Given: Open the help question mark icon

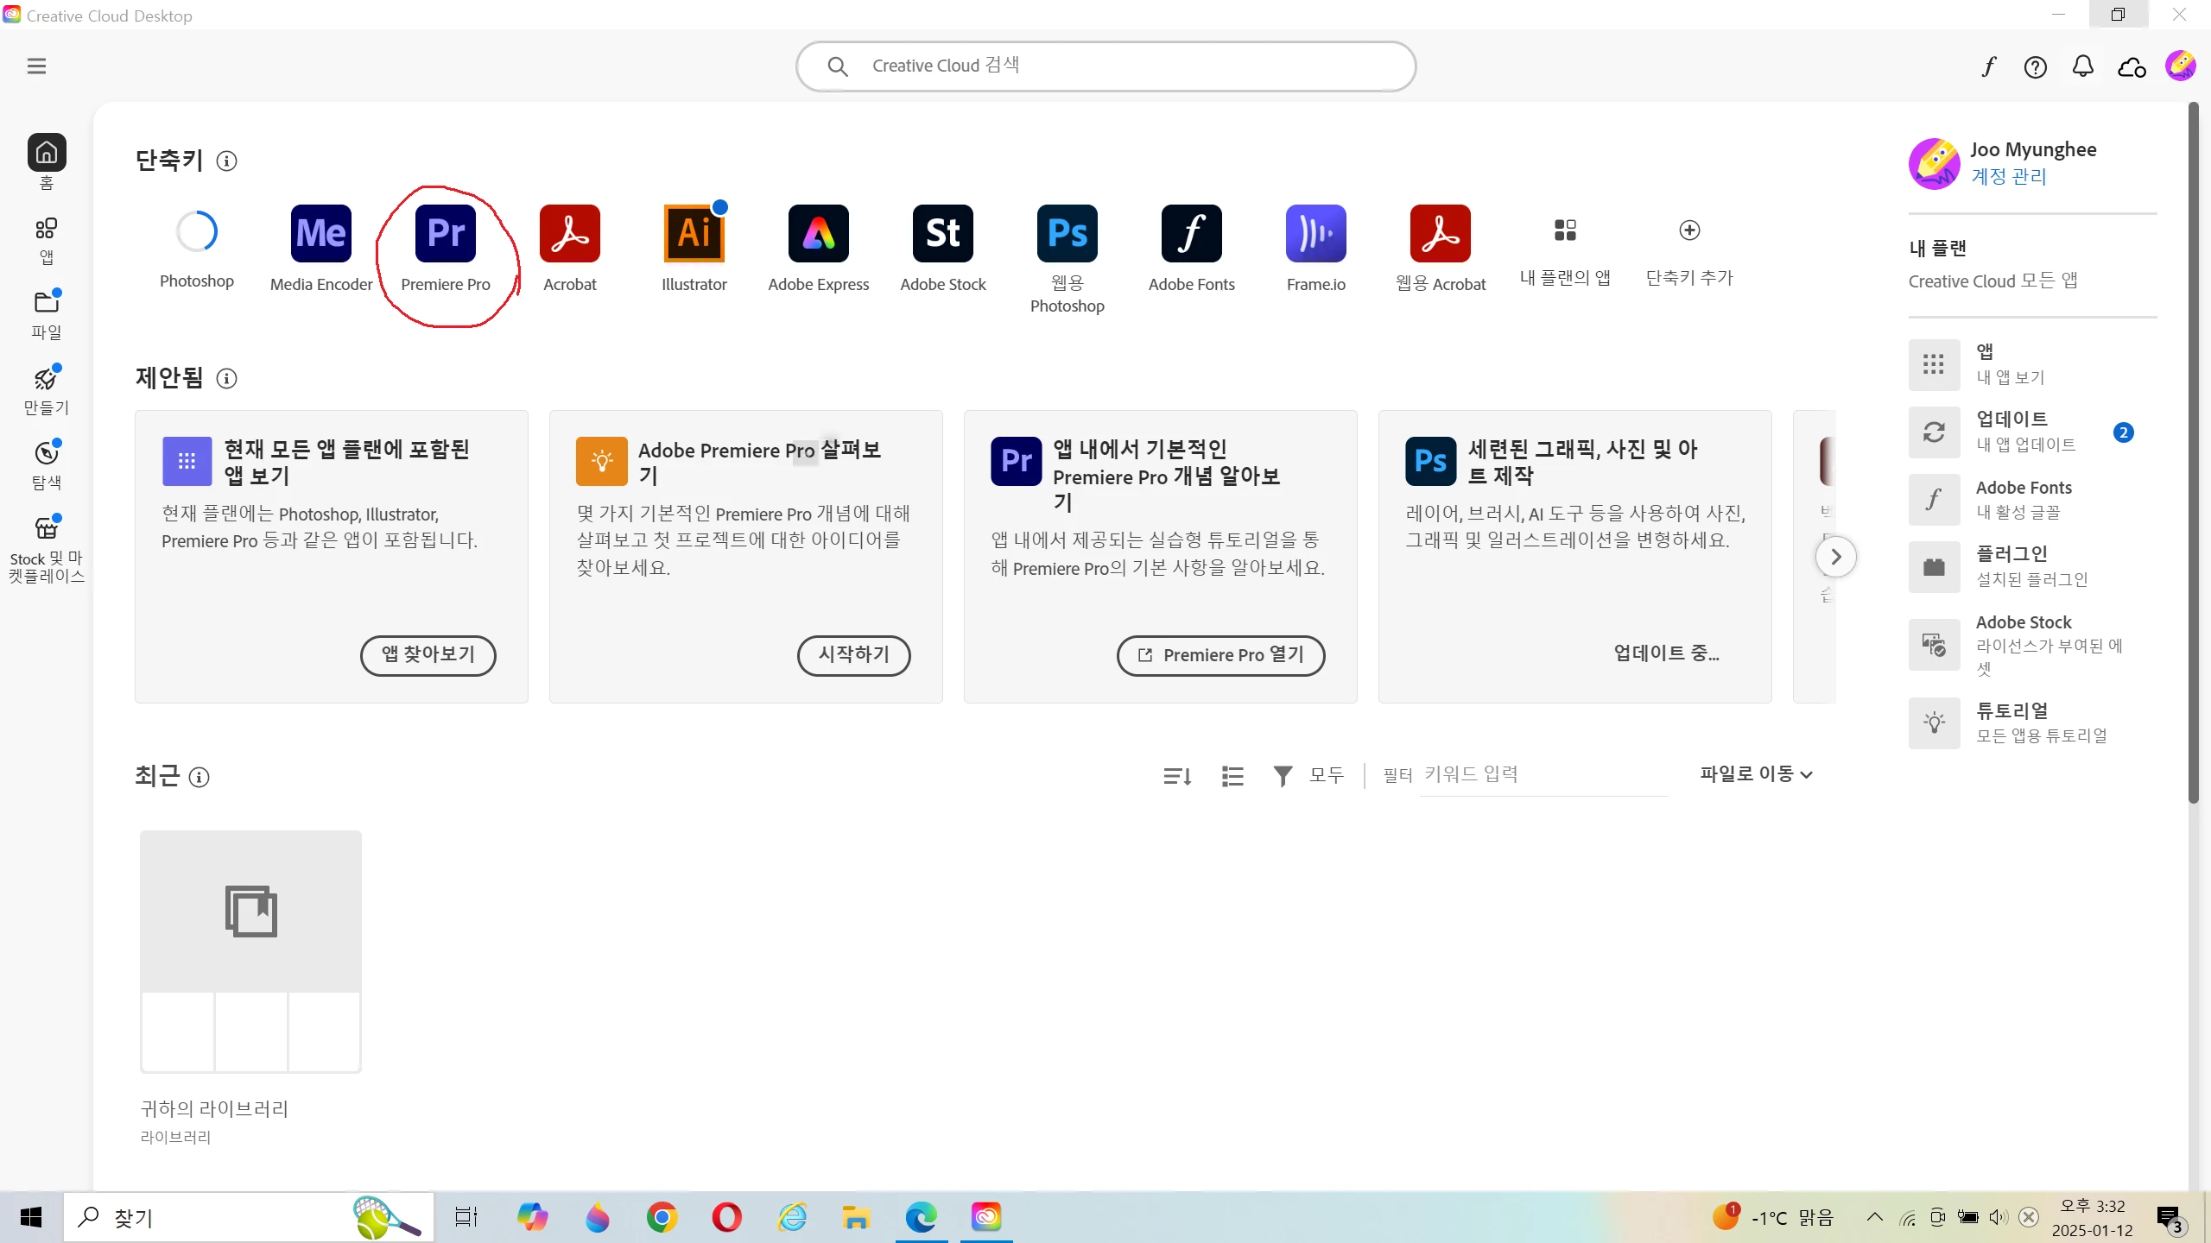Looking at the screenshot, I should 2035,66.
